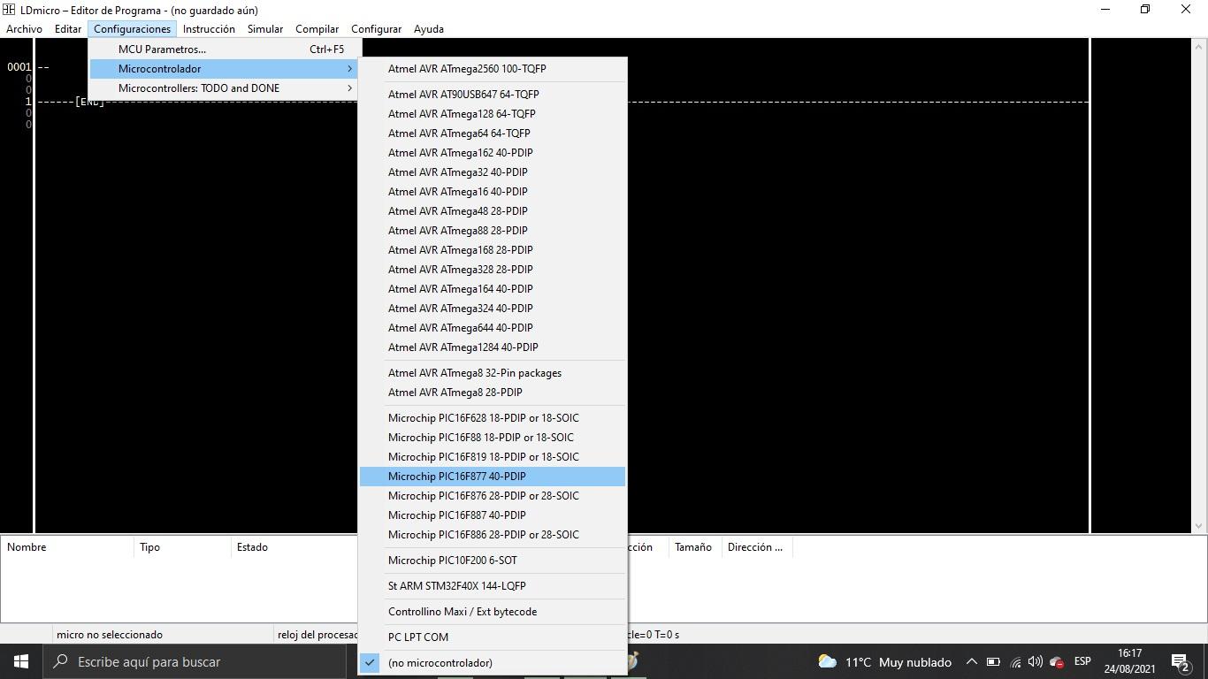Select Atmel AVR ATmega8 28-PDIP

493,393
